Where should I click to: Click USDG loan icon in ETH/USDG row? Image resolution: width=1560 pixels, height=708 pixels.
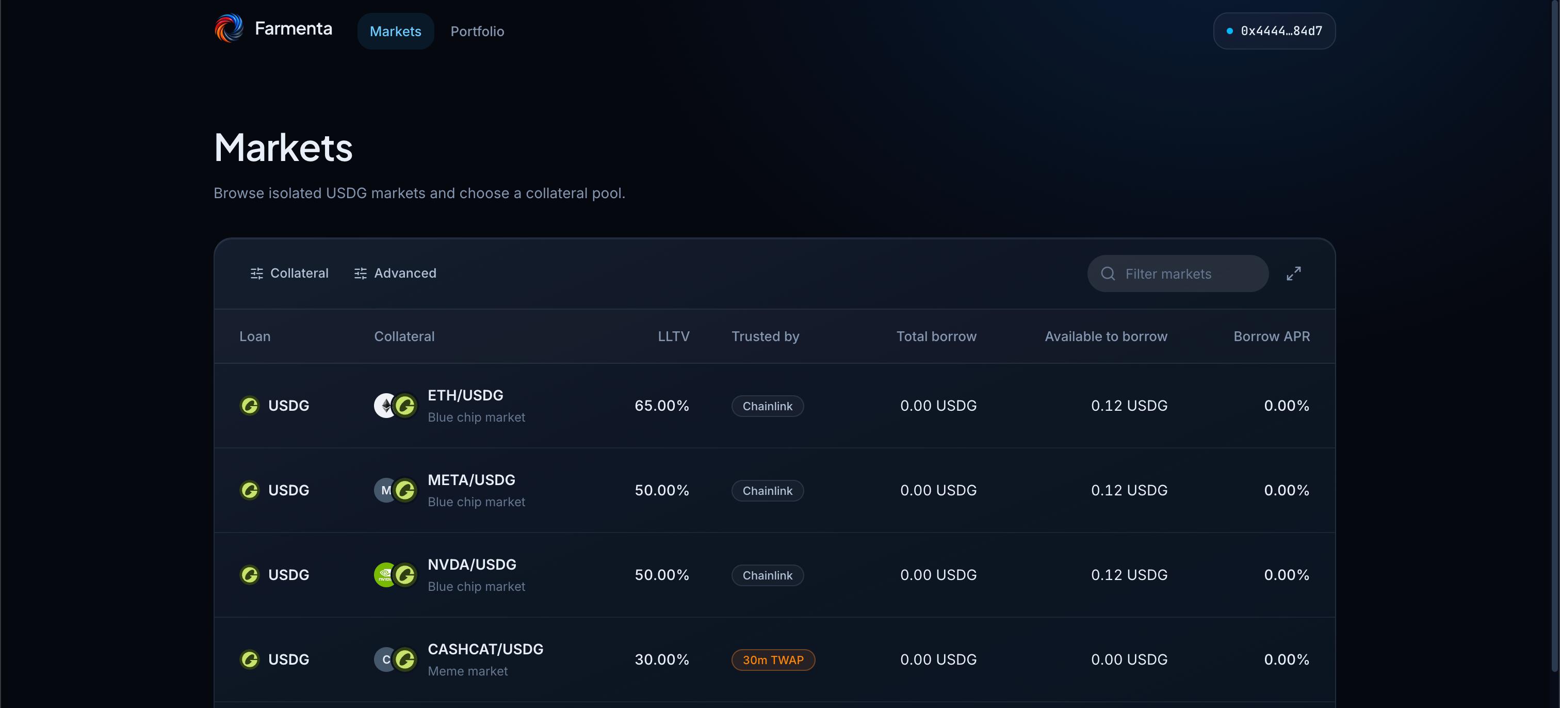tap(250, 405)
